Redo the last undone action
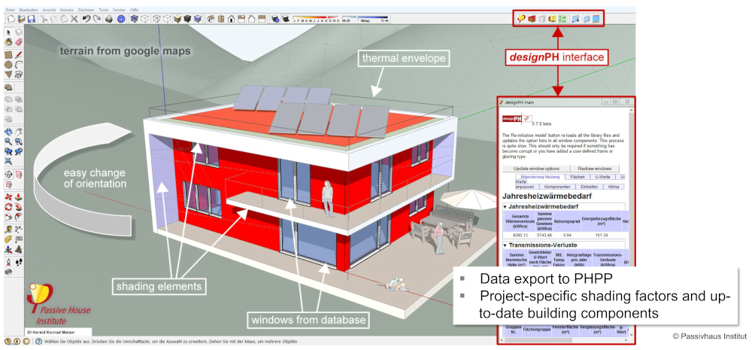Image resolution: width=752 pixels, height=350 pixels. [x=97, y=20]
